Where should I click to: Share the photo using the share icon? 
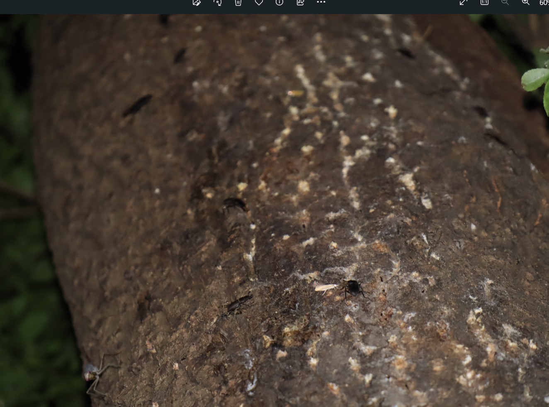(300, 2)
